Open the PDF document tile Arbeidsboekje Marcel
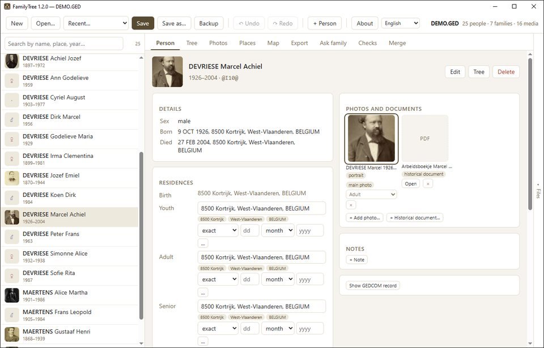This screenshot has height=348, width=544. click(x=425, y=138)
